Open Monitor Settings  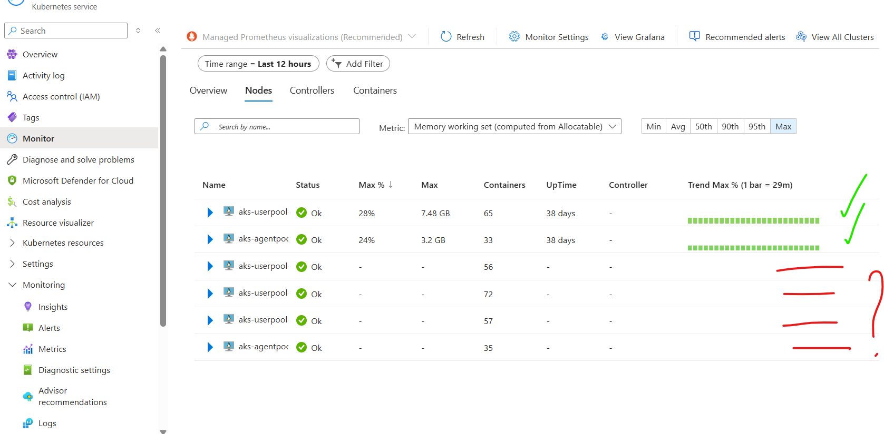tap(548, 37)
